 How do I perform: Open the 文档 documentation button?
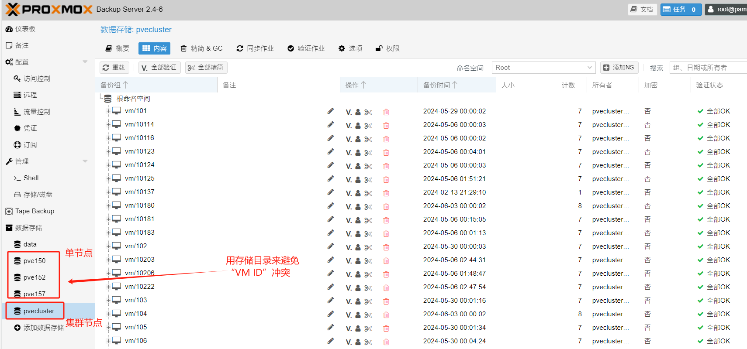click(642, 9)
